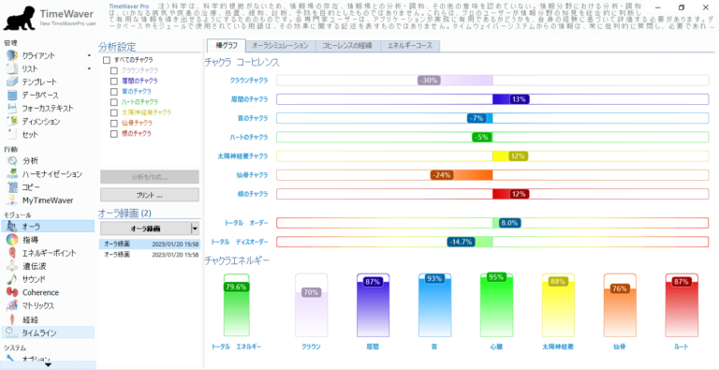
Task: Toggle the 根のチャクラ checkbox
Action: pyautogui.click(x=114, y=134)
